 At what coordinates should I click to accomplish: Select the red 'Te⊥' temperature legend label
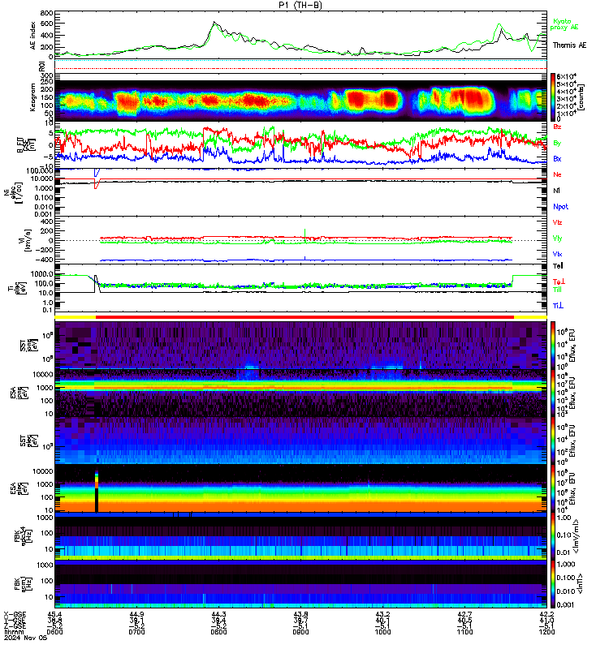pyautogui.click(x=559, y=282)
